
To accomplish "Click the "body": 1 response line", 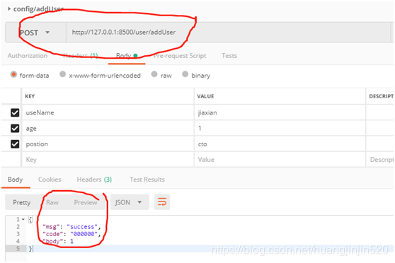I will coord(58,241).
